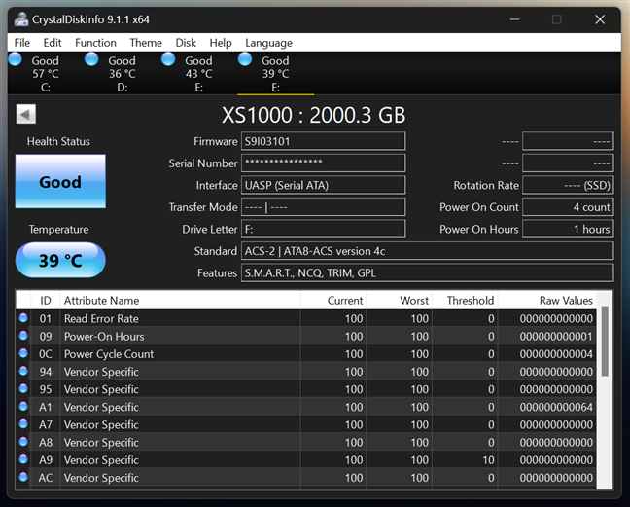This screenshot has height=507, width=630.
Task: Open the File menu
Action: click(x=22, y=43)
